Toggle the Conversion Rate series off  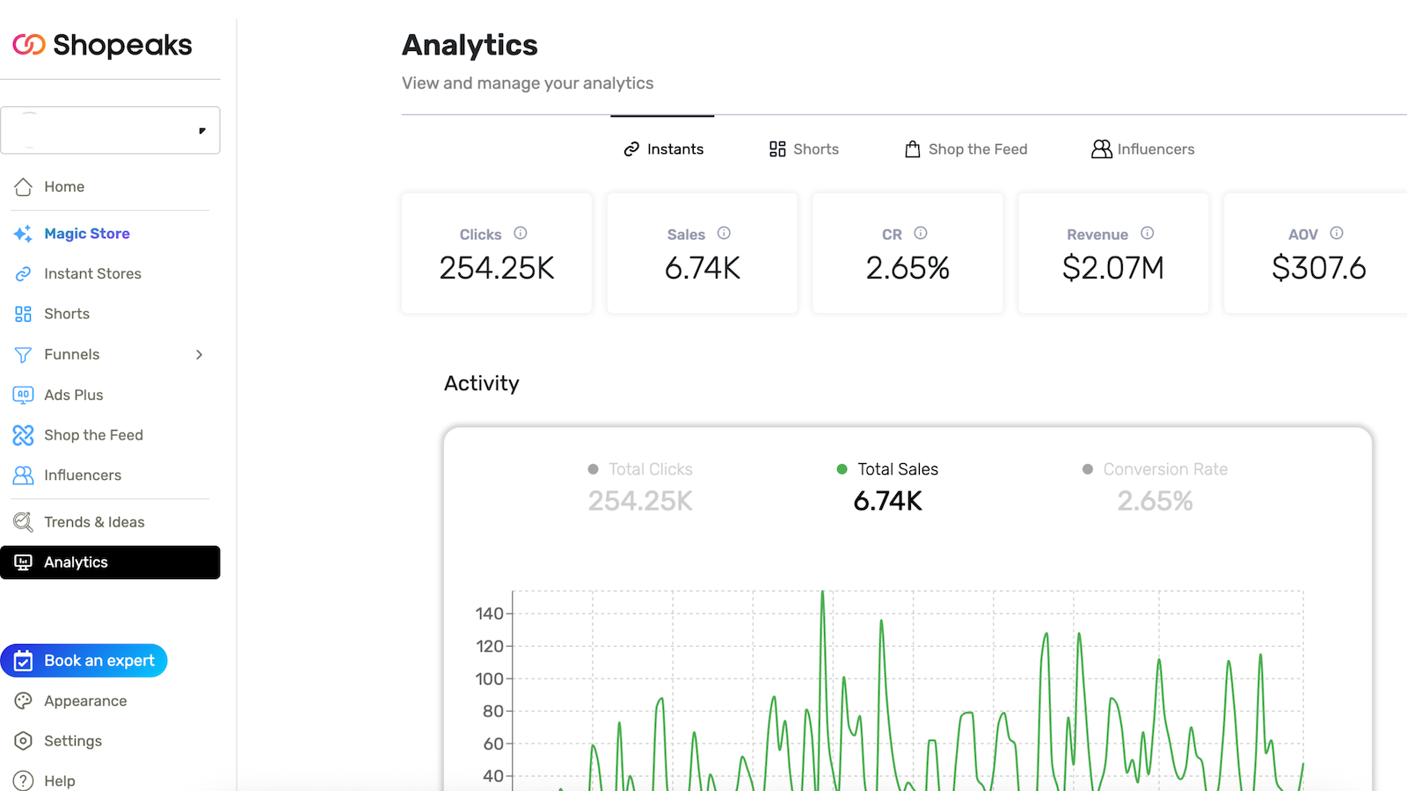[1154, 468]
